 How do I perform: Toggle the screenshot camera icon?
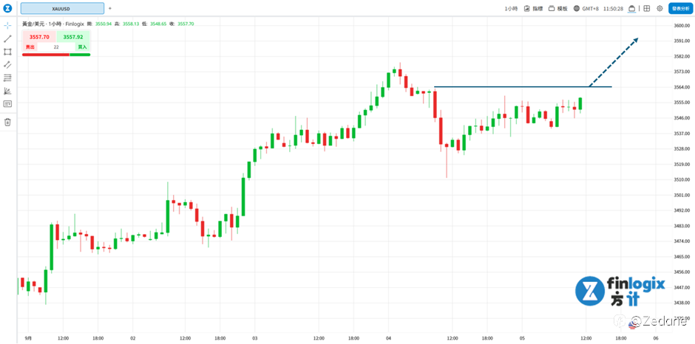click(x=631, y=8)
